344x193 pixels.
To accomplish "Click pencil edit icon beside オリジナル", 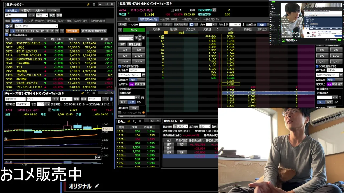I will coord(97,186).
